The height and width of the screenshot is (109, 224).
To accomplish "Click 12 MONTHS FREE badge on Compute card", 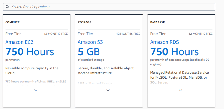I will coord(56,34).
